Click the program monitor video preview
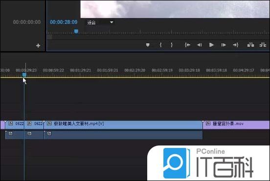The width and height of the screenshot is (270, 181). pos(175,9)
